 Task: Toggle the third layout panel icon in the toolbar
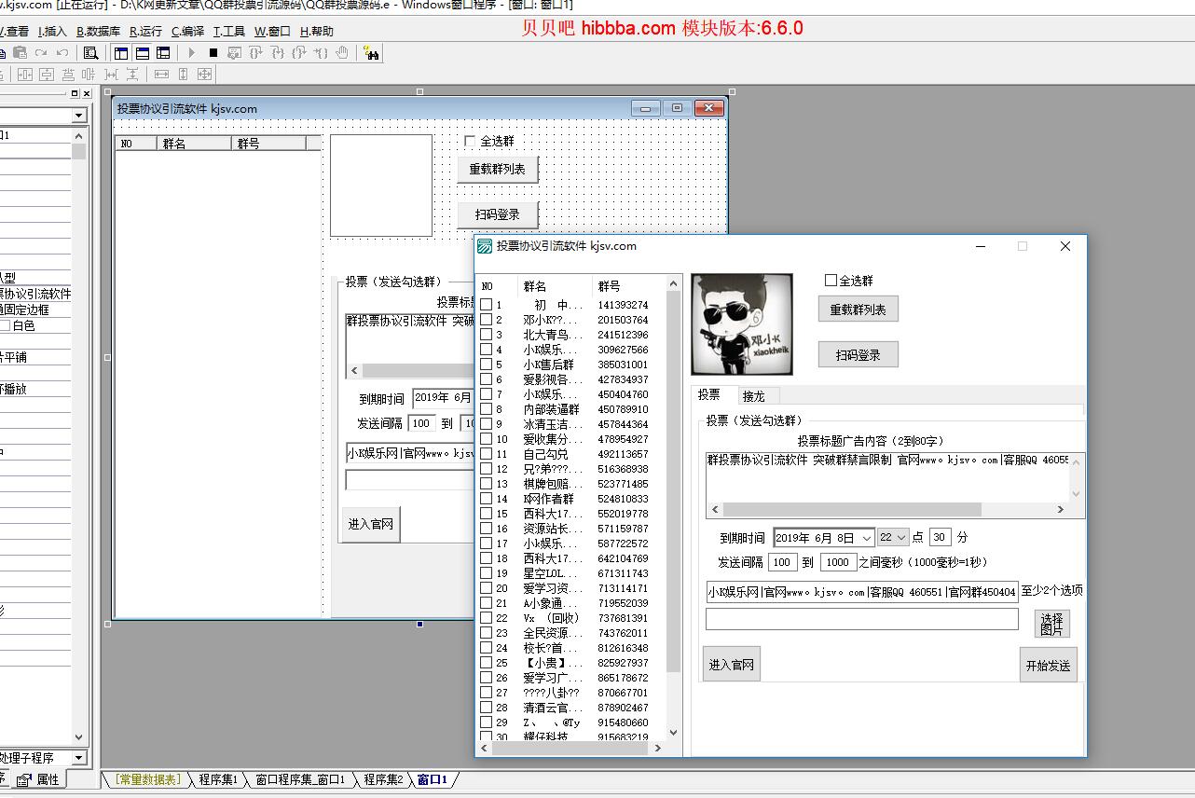[164, 53]
